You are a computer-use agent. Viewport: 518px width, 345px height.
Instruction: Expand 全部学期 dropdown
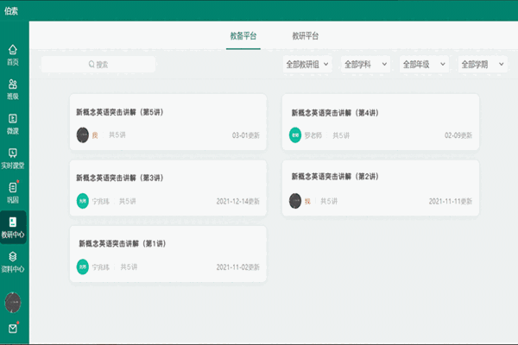(483, 65)
